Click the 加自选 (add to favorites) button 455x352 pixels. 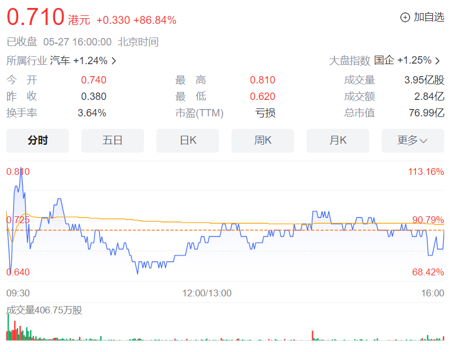point(425,18)
